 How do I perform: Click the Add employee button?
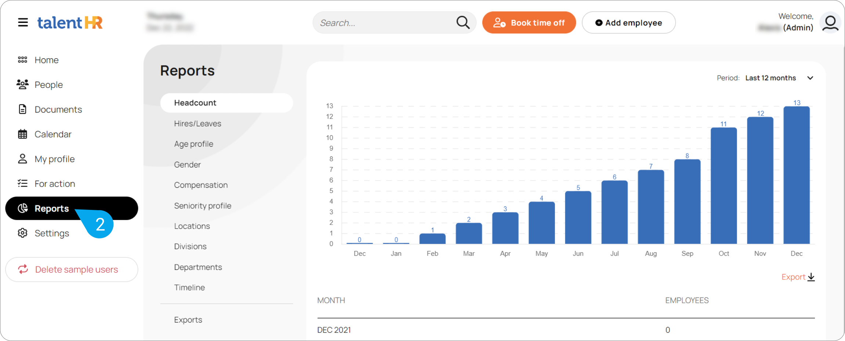tap(628, 23)
